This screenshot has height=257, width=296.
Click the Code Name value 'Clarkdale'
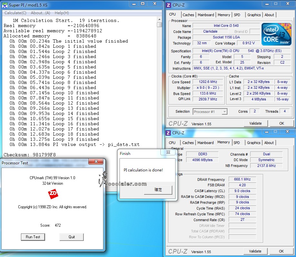point(210,31)
